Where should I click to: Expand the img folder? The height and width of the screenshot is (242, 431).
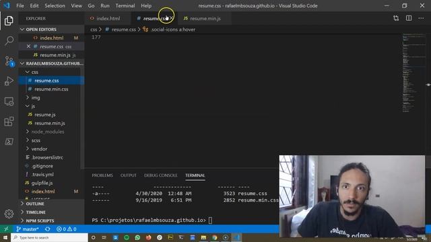point(51,97)
